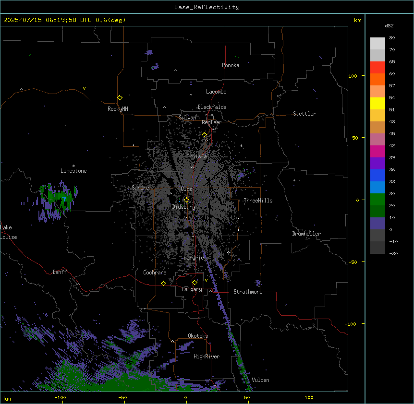Select the bright yellow 51-54 dBZ legend swatch
414x404 pixels.
[x=377, y=103]
